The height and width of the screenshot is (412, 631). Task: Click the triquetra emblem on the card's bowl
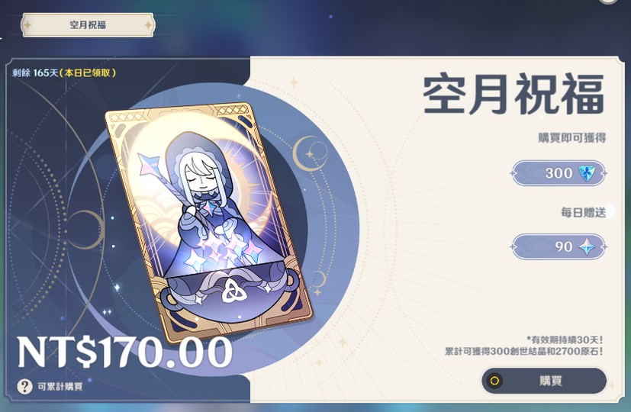click(231, 291)
